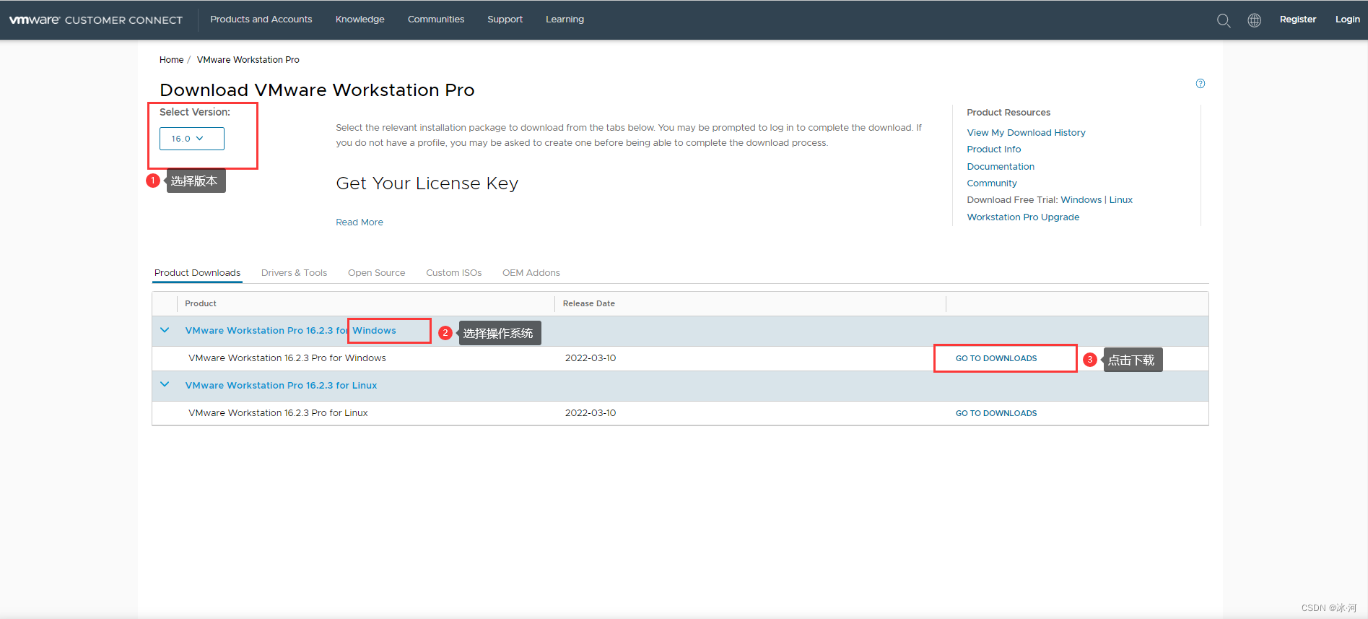Click the Linux free trial link
The width and height of the screenshot is (1368, 619).
coord(1121,200)
